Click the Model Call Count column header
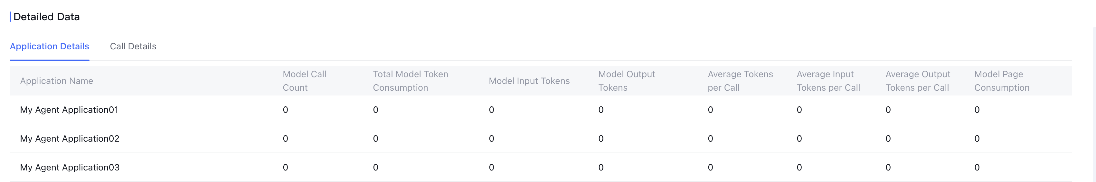Image resolution: width=1096 pixels, height=182 pixels. [304, 81]
